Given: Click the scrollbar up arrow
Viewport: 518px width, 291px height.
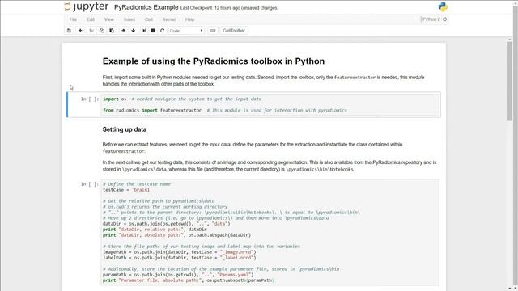Looking at the screenshot, I should 510,40.
